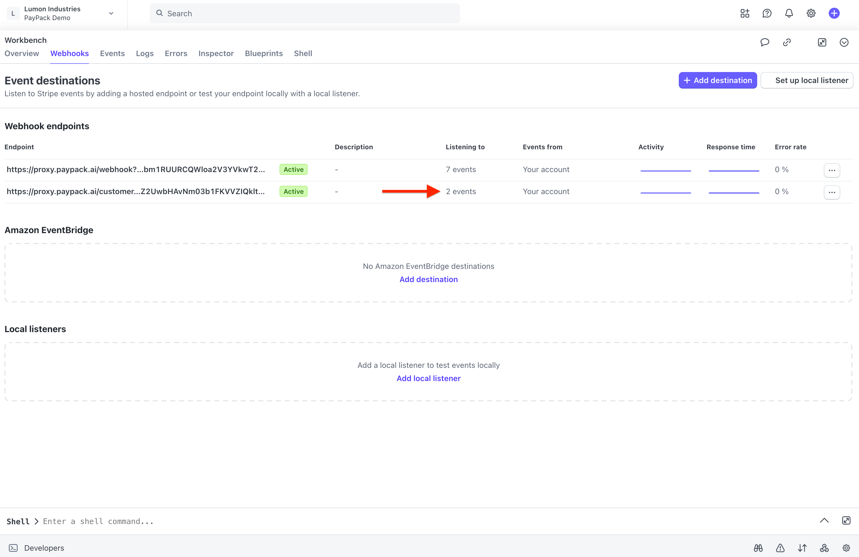This screenshot has width=859, height=557.
Task: Click the activity sparkline for the first endpoint
Action: [666, 170]
